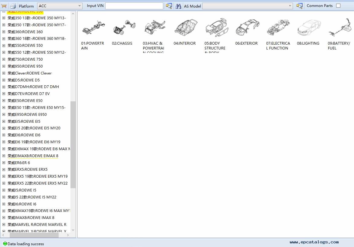Viewport: 354px width, 247px height.
Task: Click the 04:INTERIOR label
Action: (184, 43)
